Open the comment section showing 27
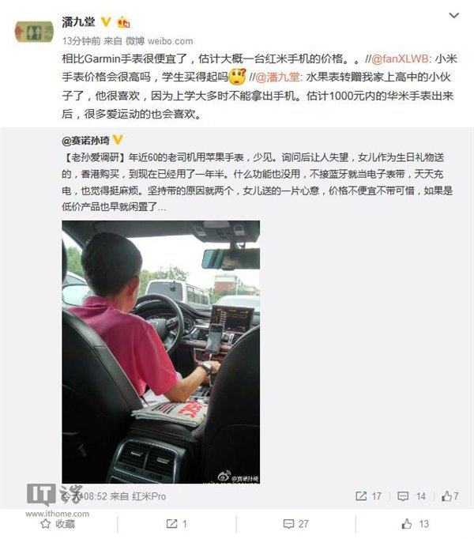The image size is (474, 539). pyautogui.click(x=295, y=524)
